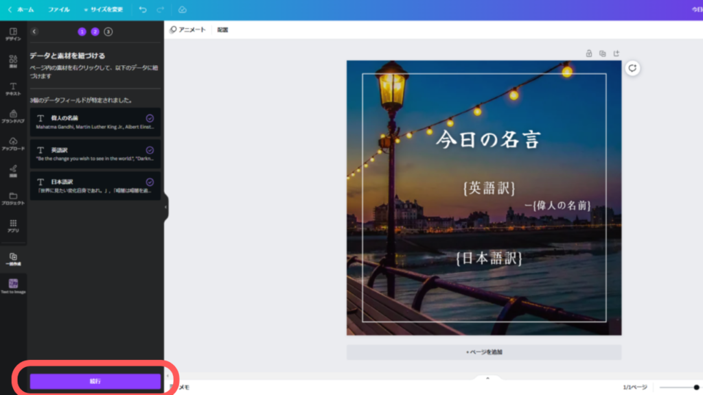Open the 素材 (Elements) sidebar panel
The height and width of the screenshot is (395, 703).
pos(13,62)
